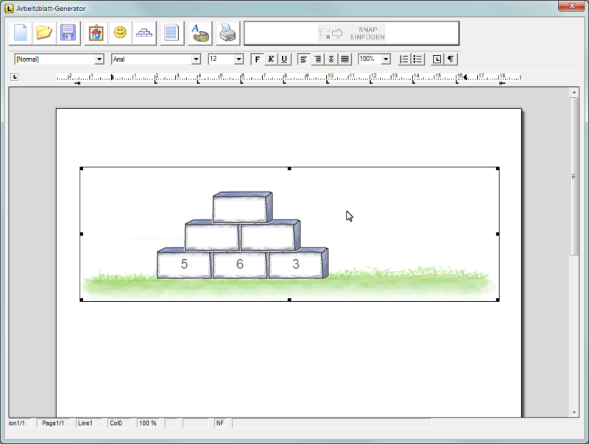589x444 pixels.
Task: Open the text art palette icon
Action: click(200, 32)
